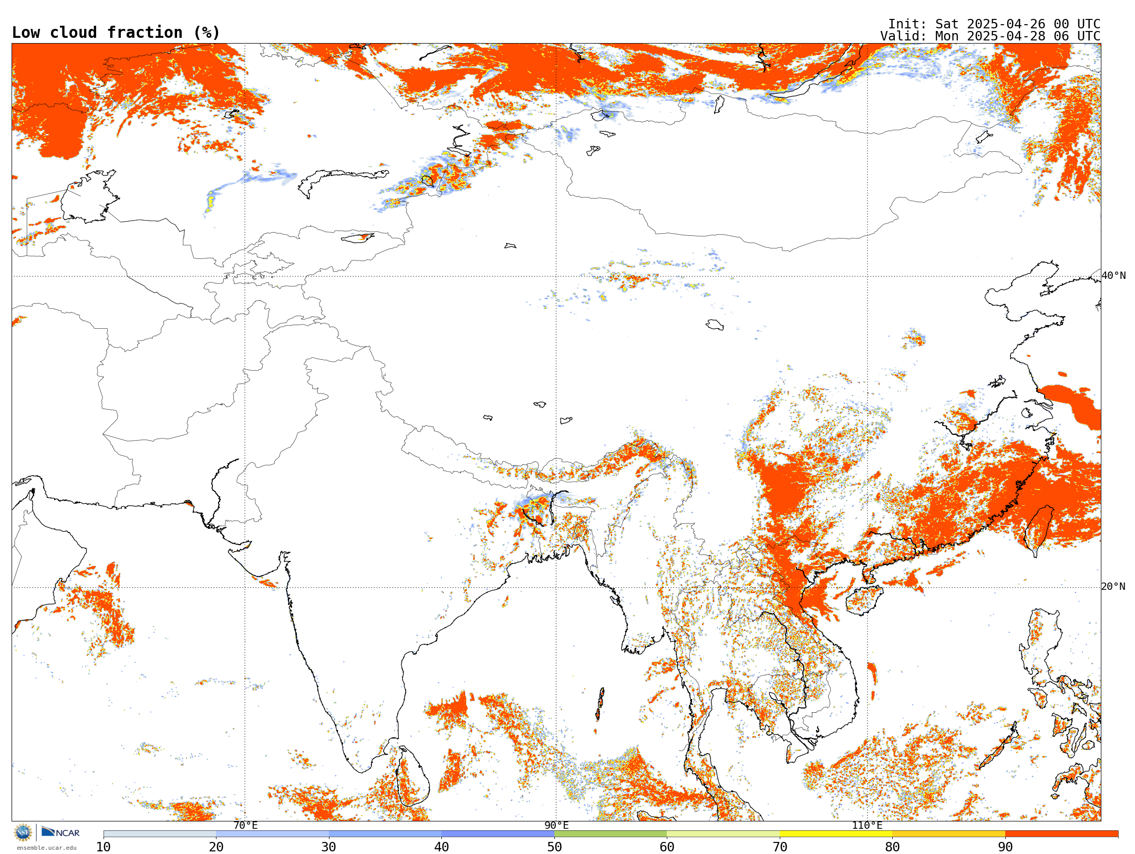Image resolution: width=1135 pixels, height=854 pixels.
Task: Select the 60-70 pale yellow-green colorbar segment
Action: tap(723, 834)
